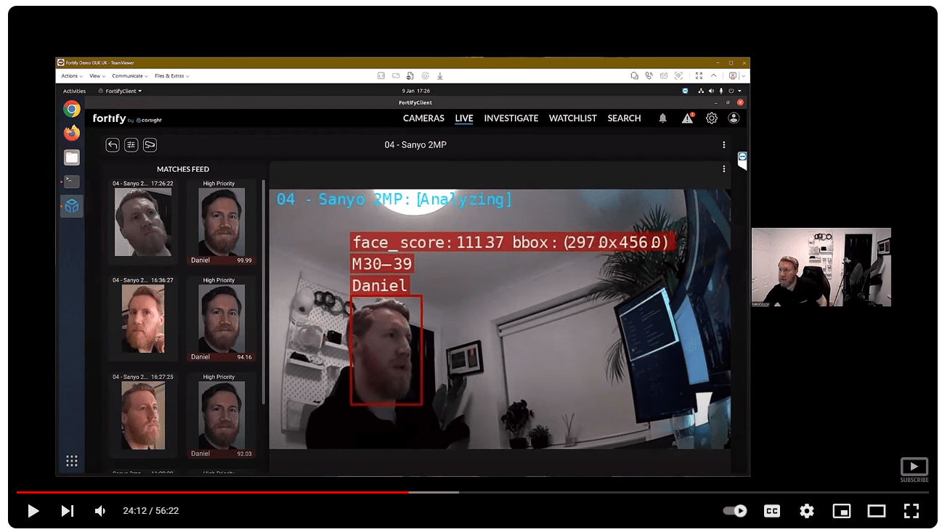
Task: Click the volume icon in Ubuntu top bar
Action: [x=711, y=91]
